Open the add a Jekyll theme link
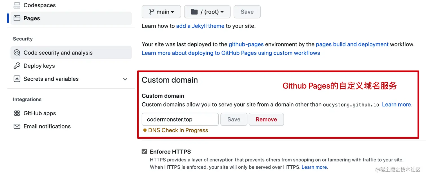The image size is (426, 178). (200, 26)
